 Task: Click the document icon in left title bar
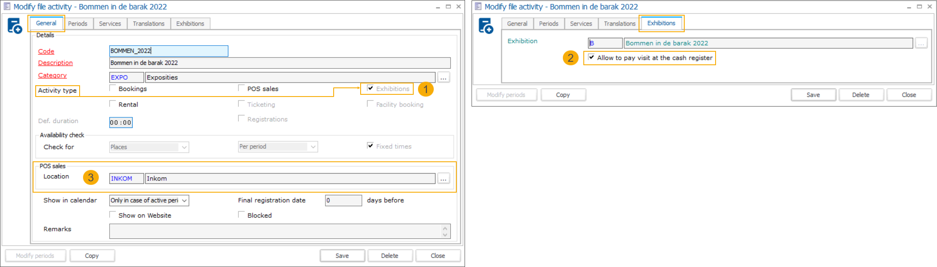[x=7, y=7]
